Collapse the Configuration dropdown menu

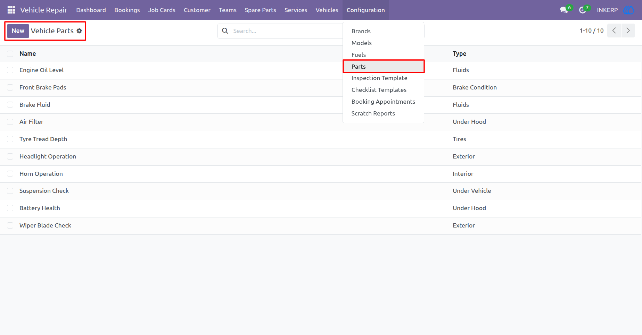[365, 10]
